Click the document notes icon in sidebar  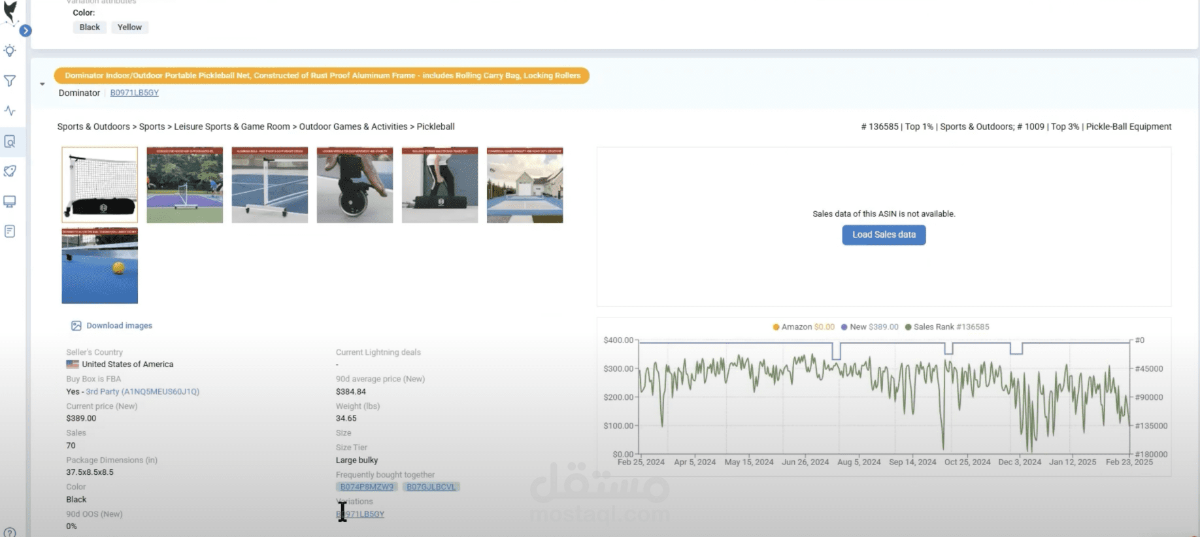tap(10, 231)
